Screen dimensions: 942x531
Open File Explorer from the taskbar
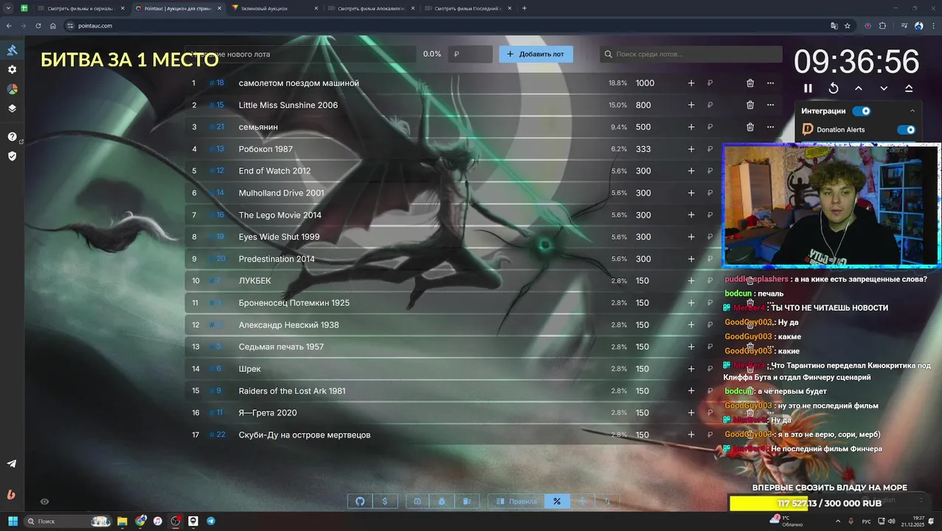[x=122, y=521]
